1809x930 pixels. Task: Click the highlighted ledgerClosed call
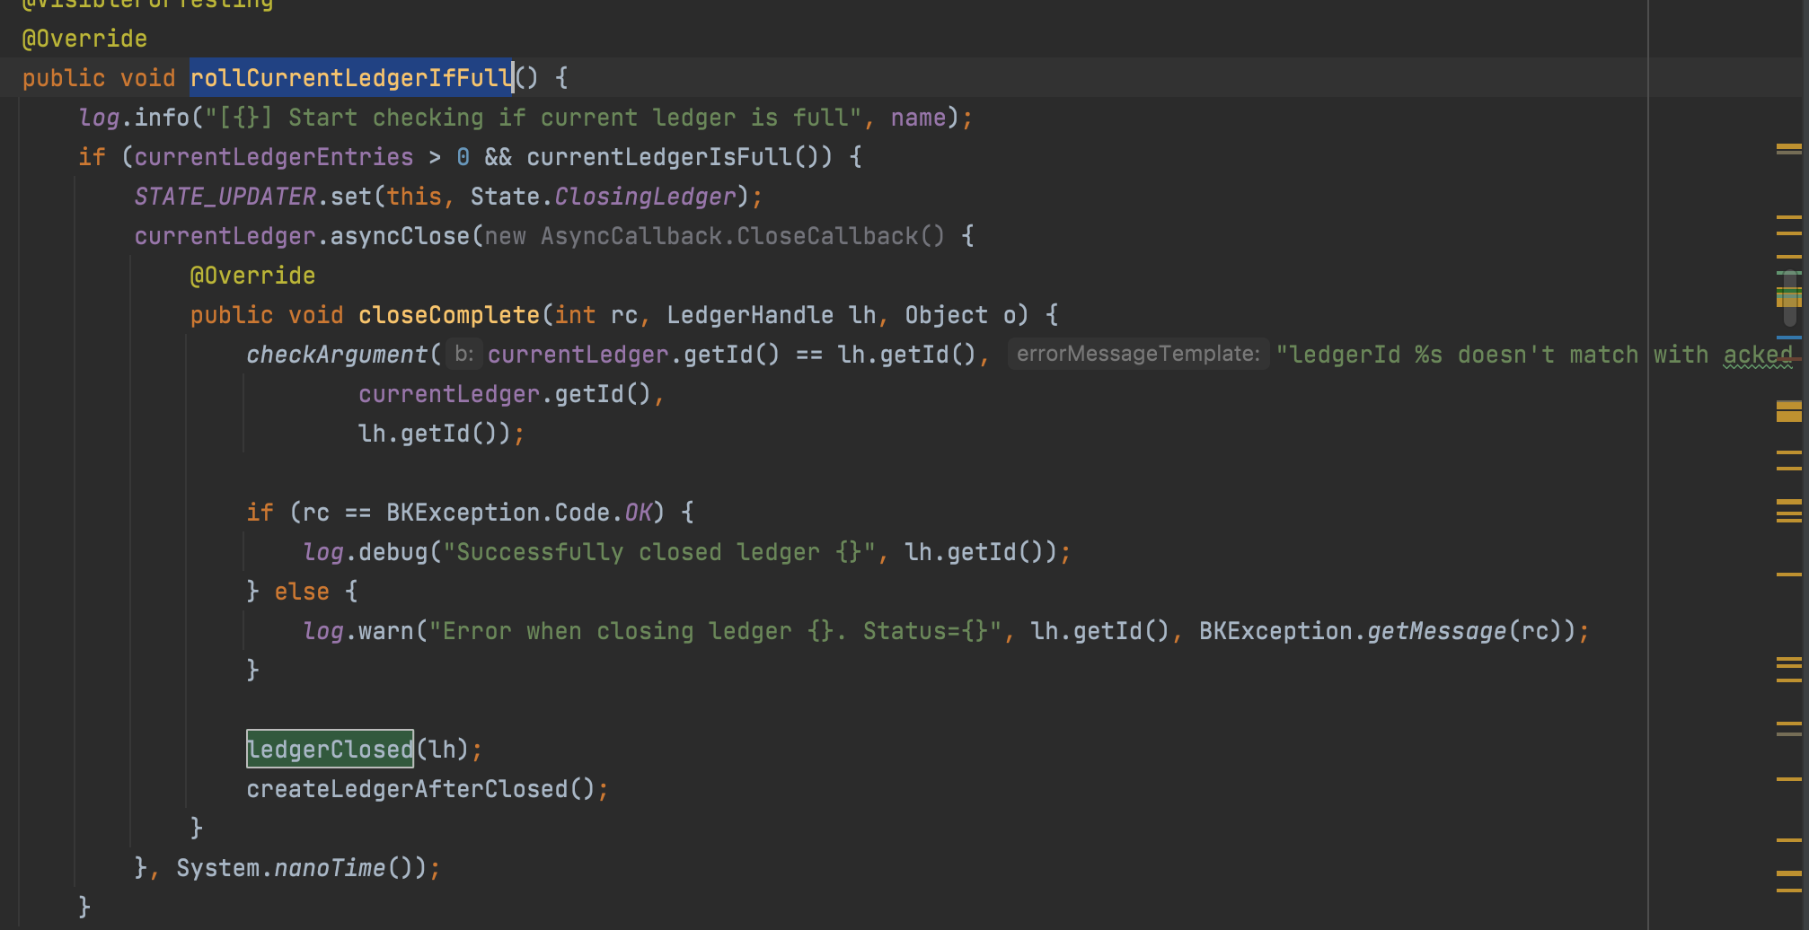(x=330, y=750)
